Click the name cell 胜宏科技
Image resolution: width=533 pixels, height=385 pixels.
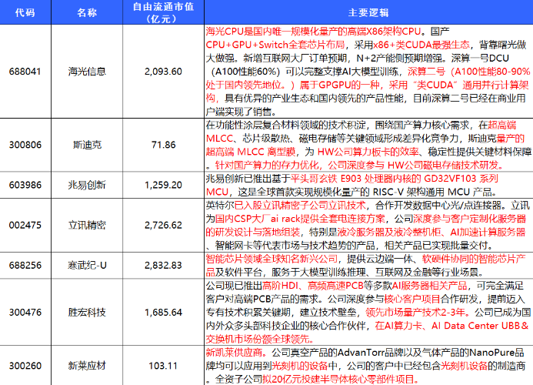87,312
